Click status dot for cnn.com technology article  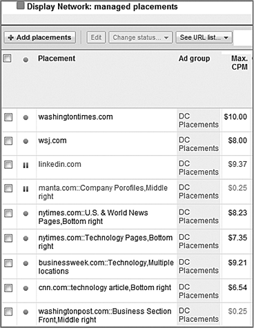pyautogui.click(x=26, y=288)
